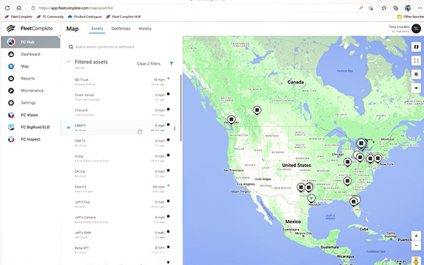This screenshot has width=424, height=265.
Task: Open the three-dot menu for CMAT1
Action: [175, 128]
